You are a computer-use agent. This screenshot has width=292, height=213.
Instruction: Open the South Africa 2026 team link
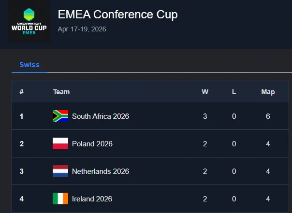point(101,116)
